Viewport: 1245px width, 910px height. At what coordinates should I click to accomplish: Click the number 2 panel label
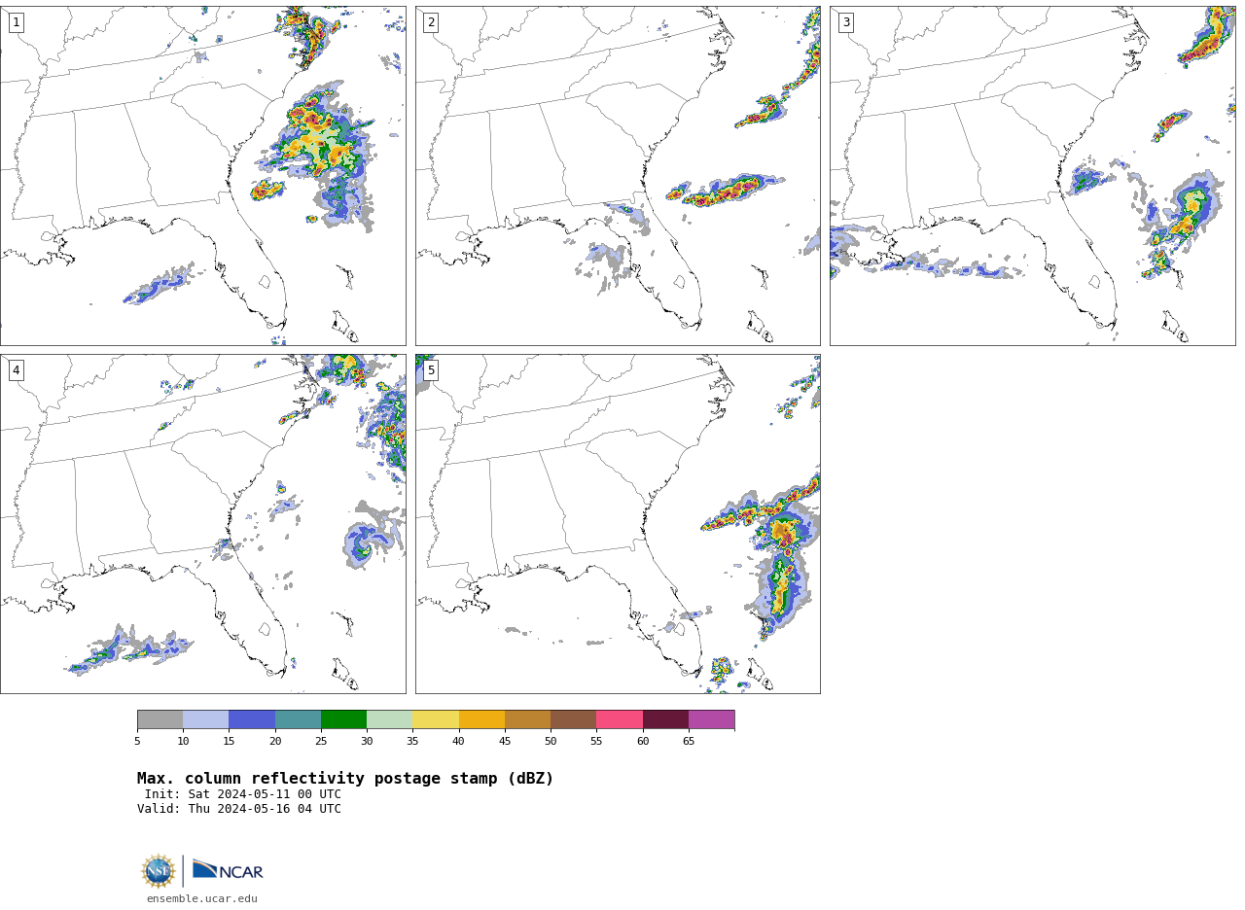coord(431,22)
